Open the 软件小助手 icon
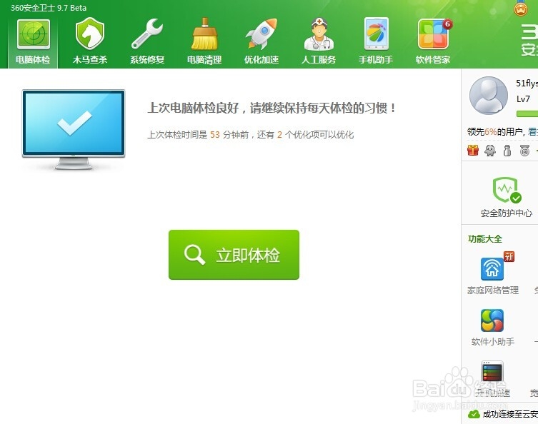The width and height of the screenshot is (538, 424). coord(492,320)
